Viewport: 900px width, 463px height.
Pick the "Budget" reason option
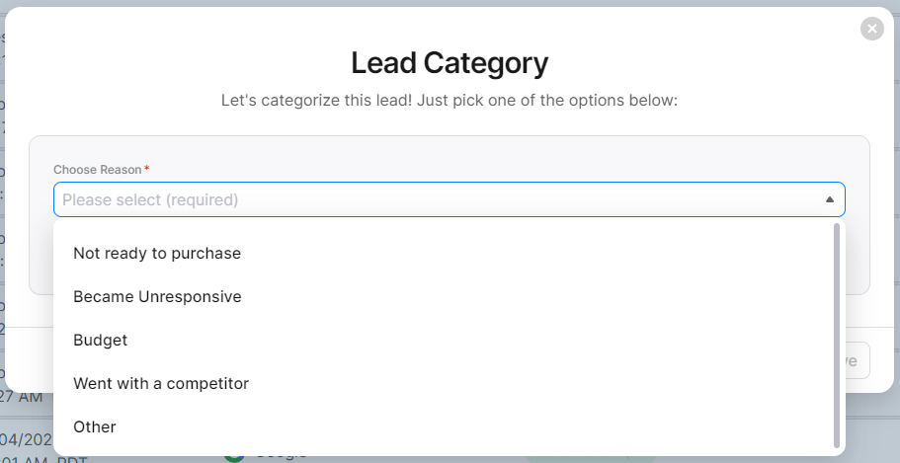(101, 340)
